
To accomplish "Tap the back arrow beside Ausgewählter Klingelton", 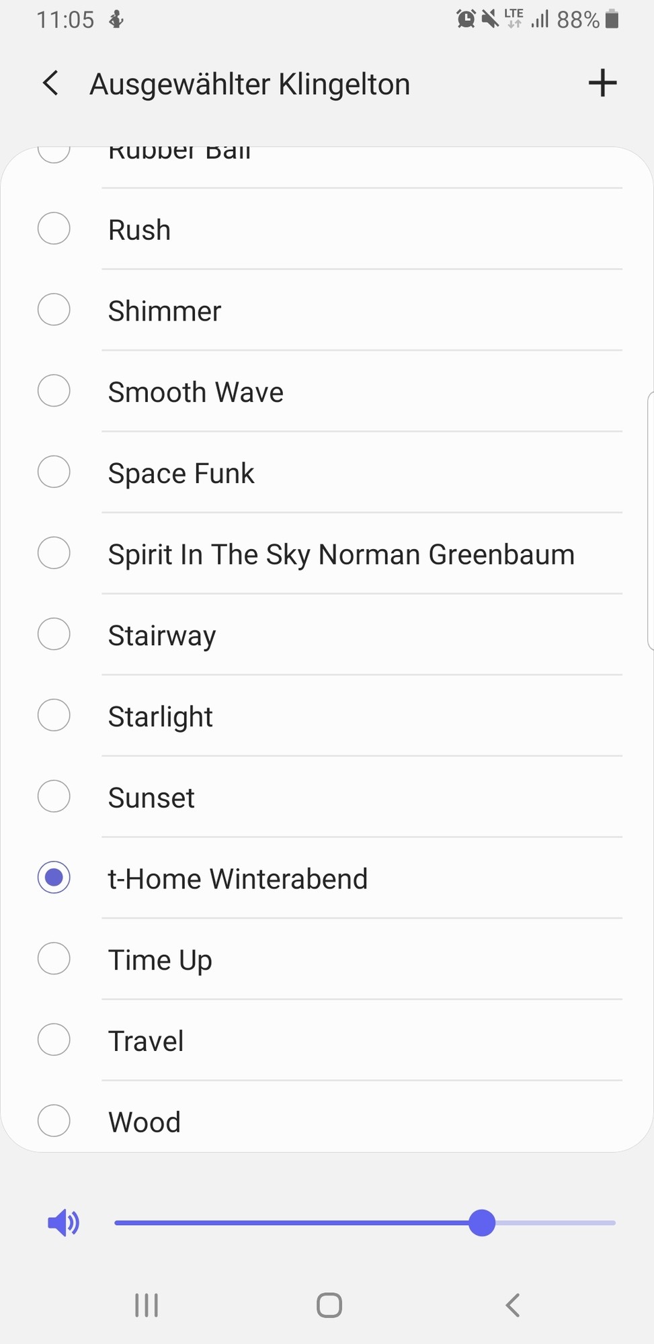I will point(50,83).
